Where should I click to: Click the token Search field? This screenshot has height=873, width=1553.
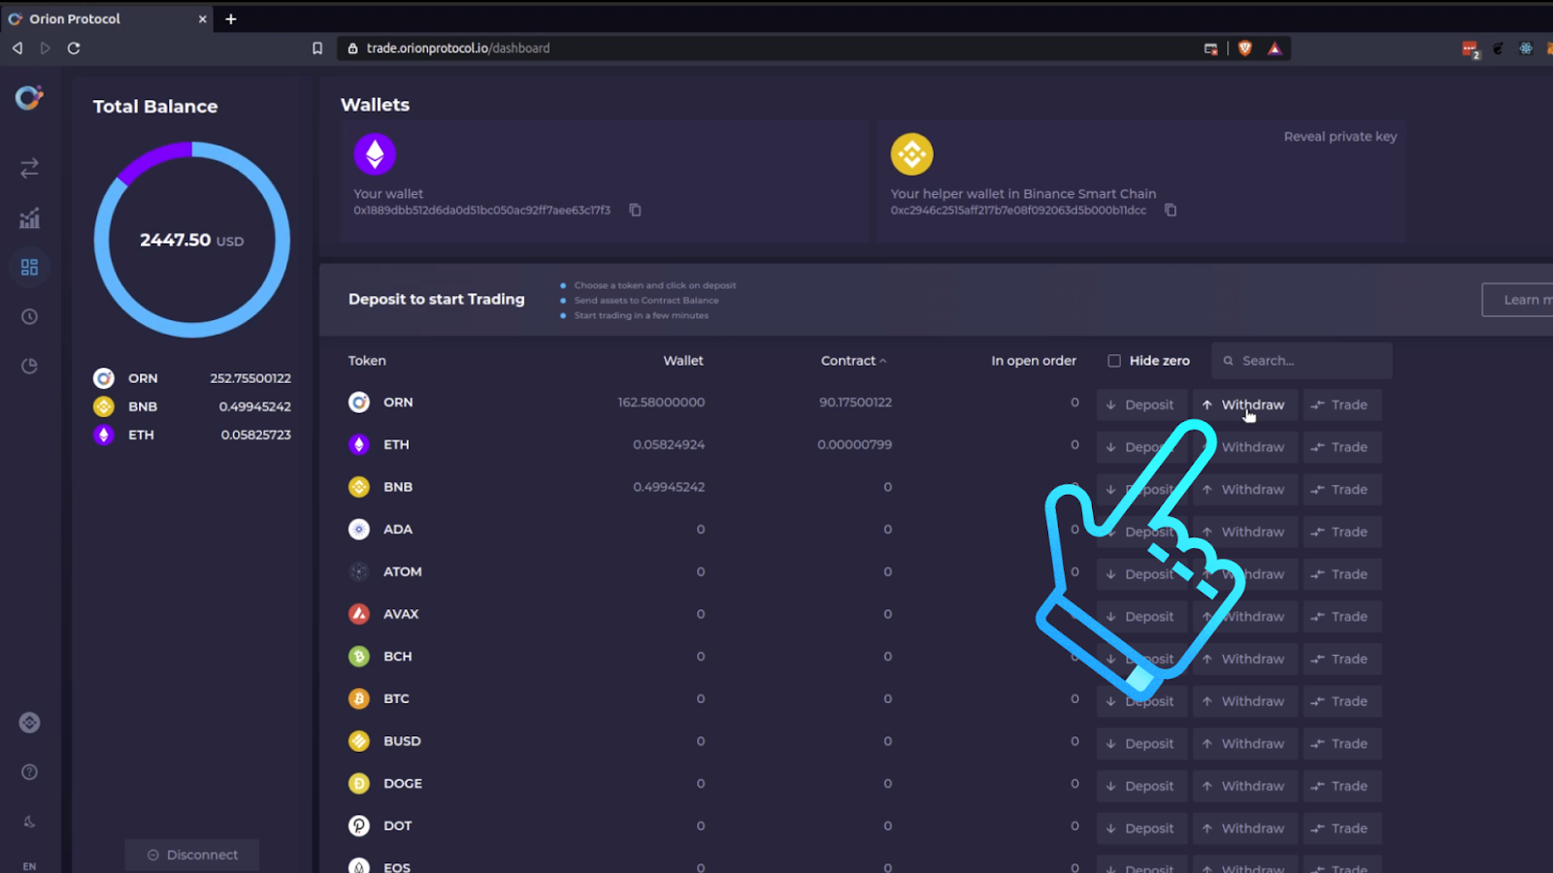pyautogui.click(x=1302, y=361)
